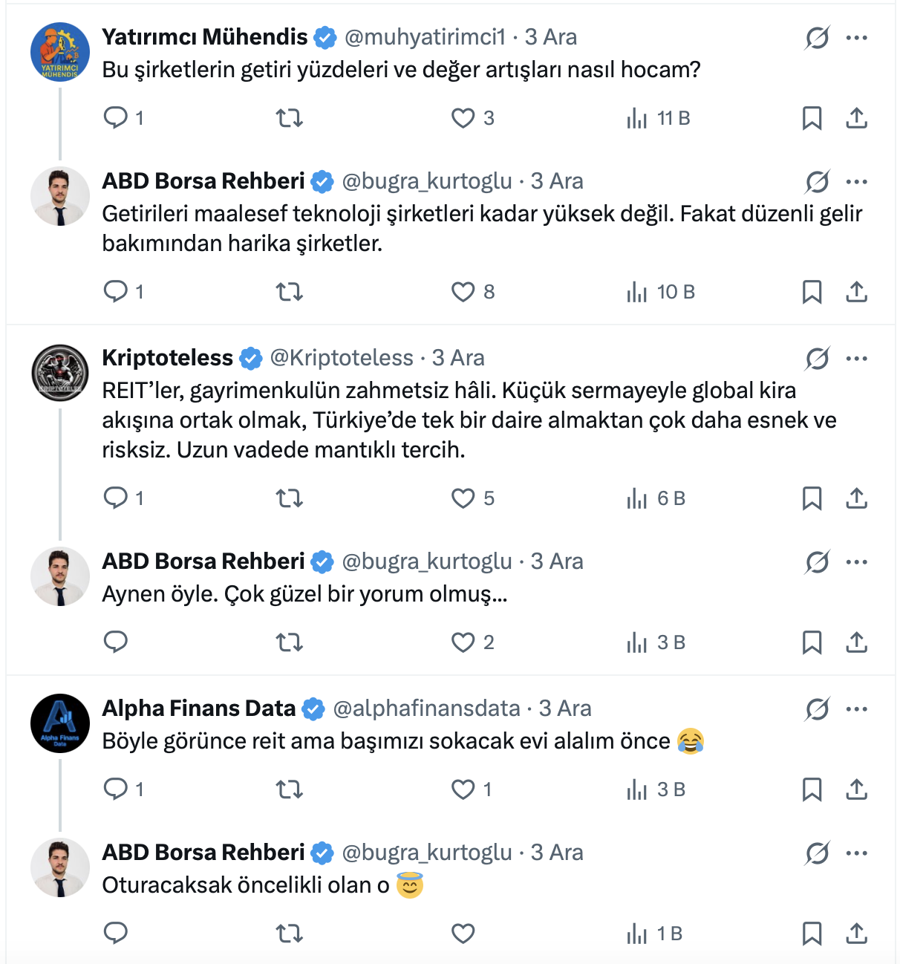Open more options on Kriptoteless tweet
Image resolution: width=900 pixels, height=964 pixels.
point(856,359)
